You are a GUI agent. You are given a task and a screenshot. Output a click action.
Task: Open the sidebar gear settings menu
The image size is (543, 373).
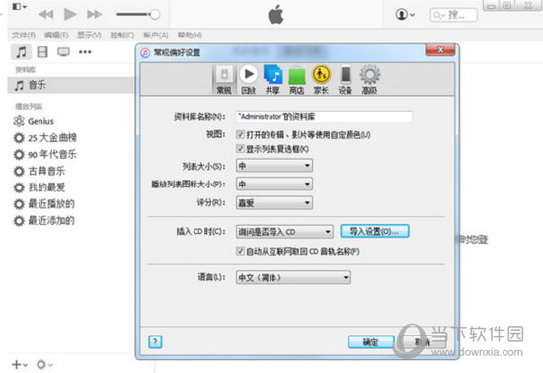(44, 364)
